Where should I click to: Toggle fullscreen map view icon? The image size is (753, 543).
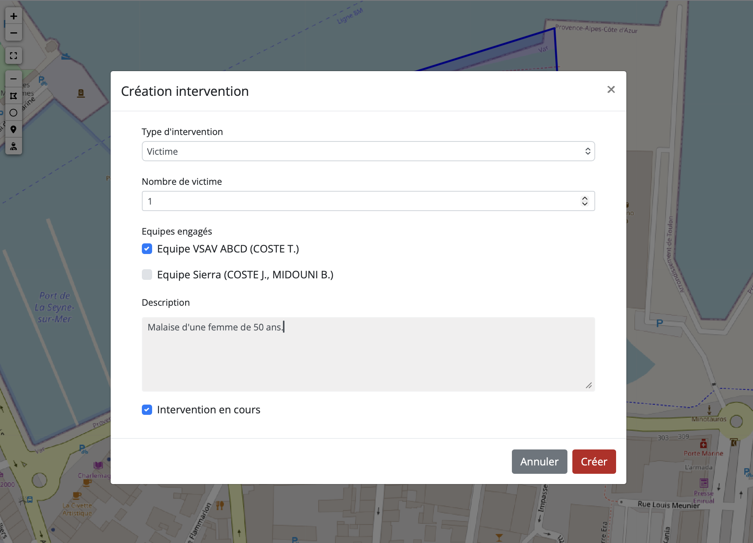pos(14,56)
